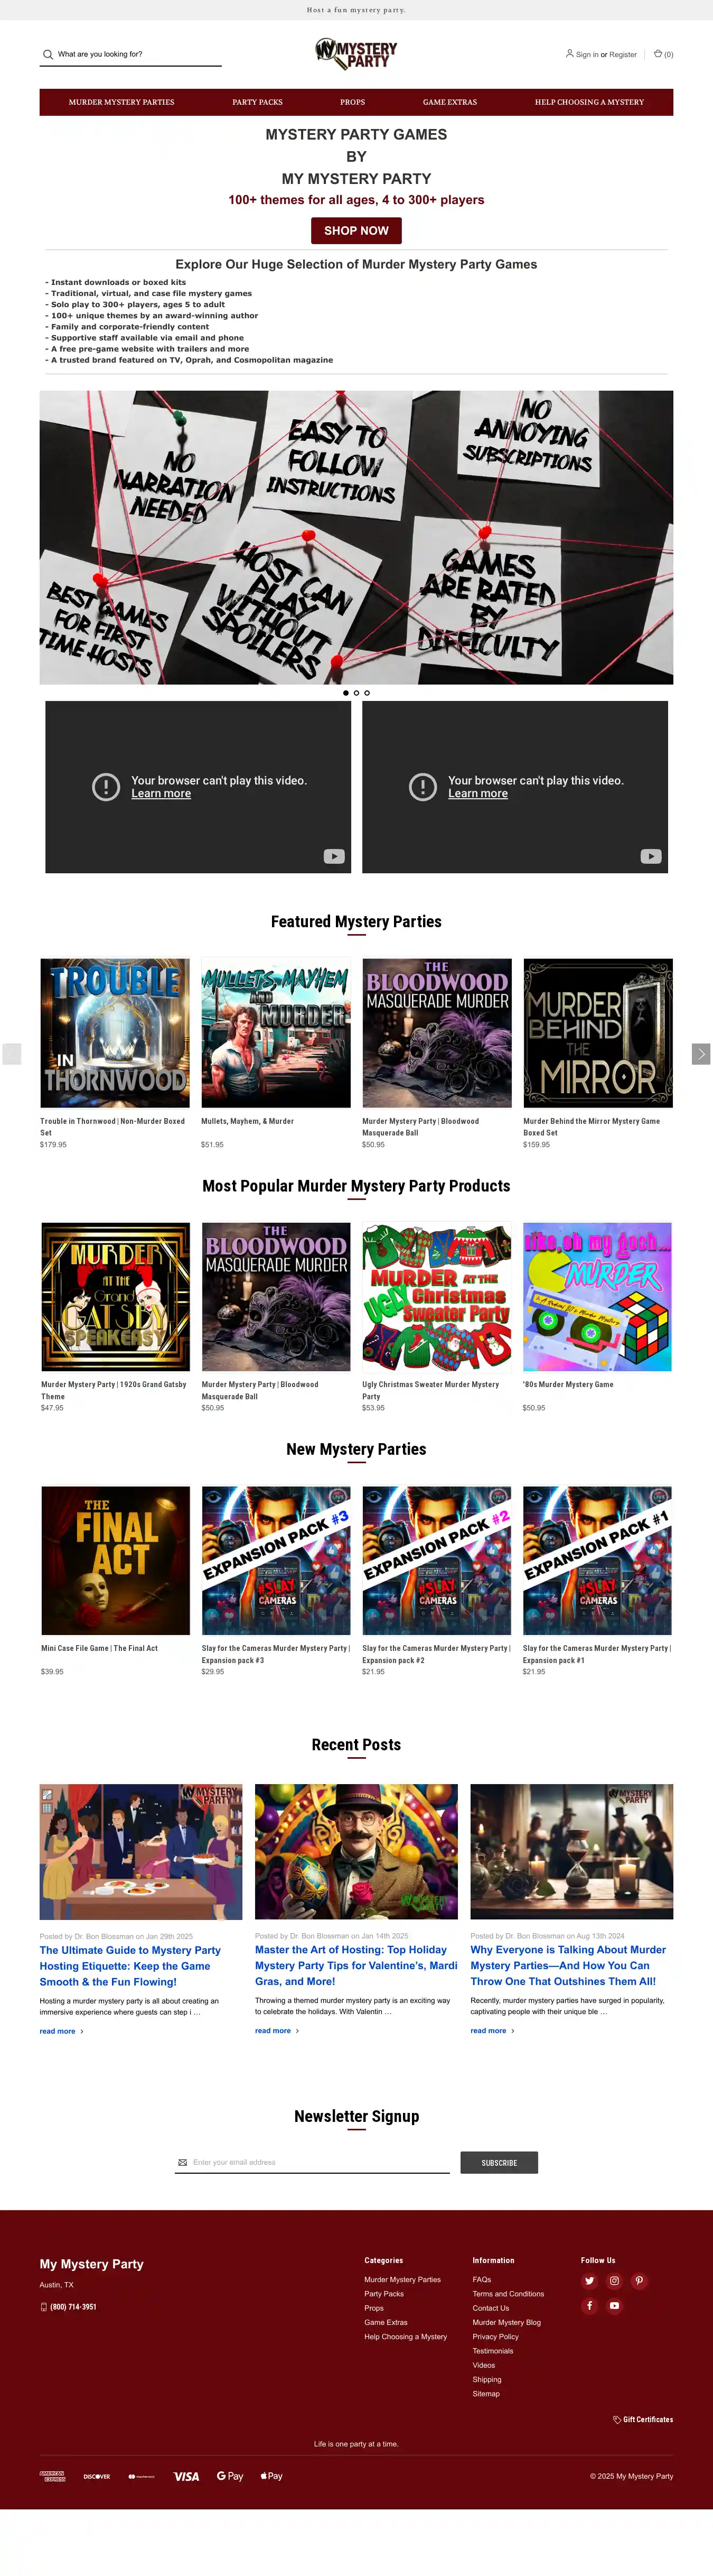
Task: Click the Shop Now button
Action: pyautogui.click(x=356, y=231)
